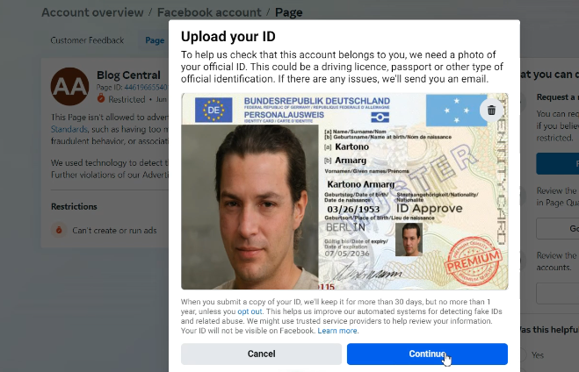Select the Page tab

click(x=155, y=40)
